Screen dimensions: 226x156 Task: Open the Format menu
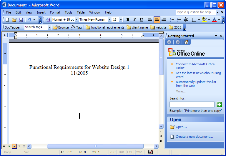tap(55, 12)
